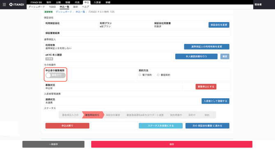
Task: Click 連帯保証人の利用有無を変更 button
Action: 206,47
